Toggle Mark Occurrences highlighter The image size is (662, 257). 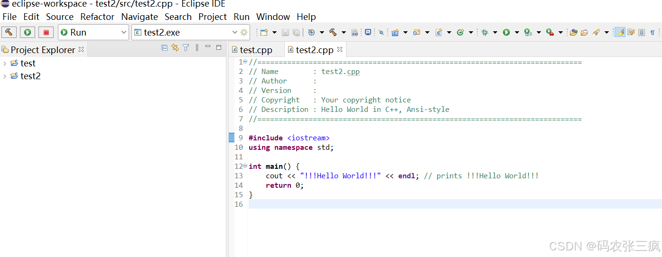pos(620,32)
